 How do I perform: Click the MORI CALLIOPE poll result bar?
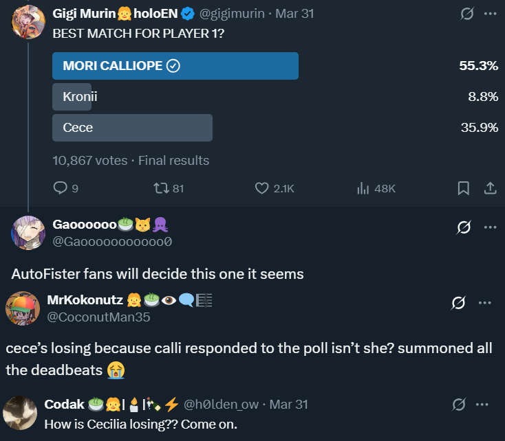point(175,66)
